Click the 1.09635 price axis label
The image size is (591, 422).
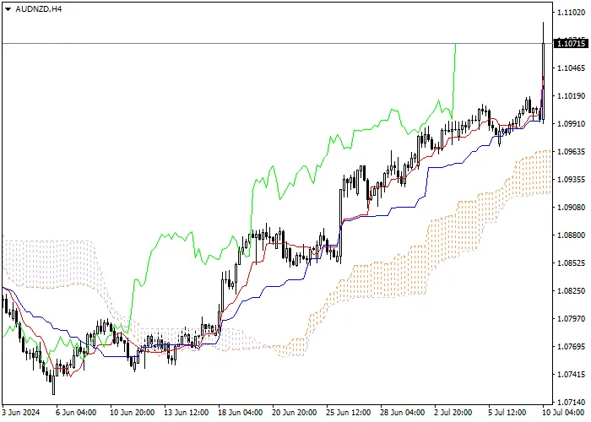tap(571, 152)
